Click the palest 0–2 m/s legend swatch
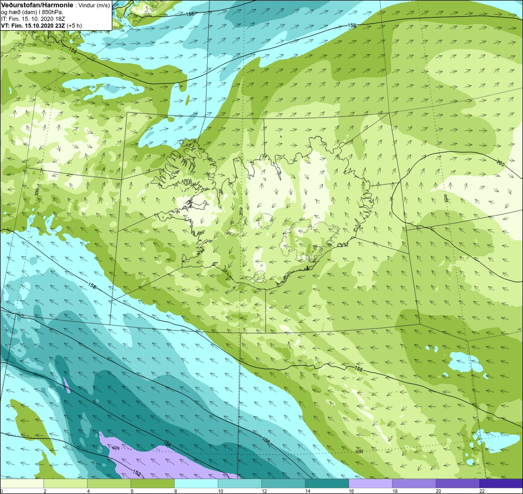 [22, 484]
